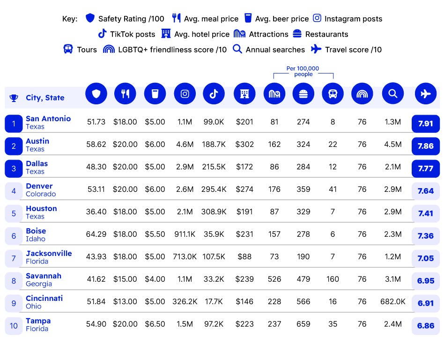Click the fork and knife meal price icon

(x=126, y=94)
